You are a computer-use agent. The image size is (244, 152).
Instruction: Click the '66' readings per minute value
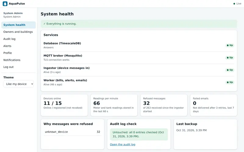97,103
